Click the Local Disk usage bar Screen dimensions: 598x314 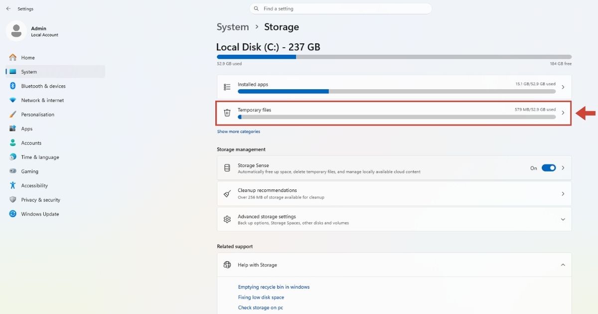point(394,57)
